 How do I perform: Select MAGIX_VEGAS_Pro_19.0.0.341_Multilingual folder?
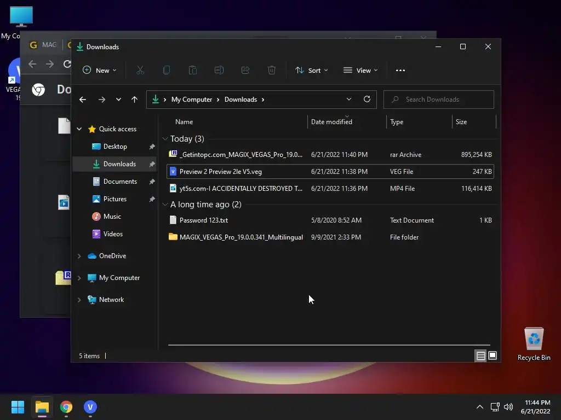(330, 237)
